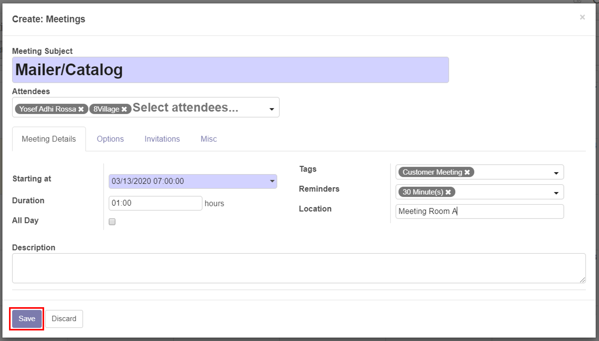Expand the Tags dropdown menu

(x=557, y=172)
